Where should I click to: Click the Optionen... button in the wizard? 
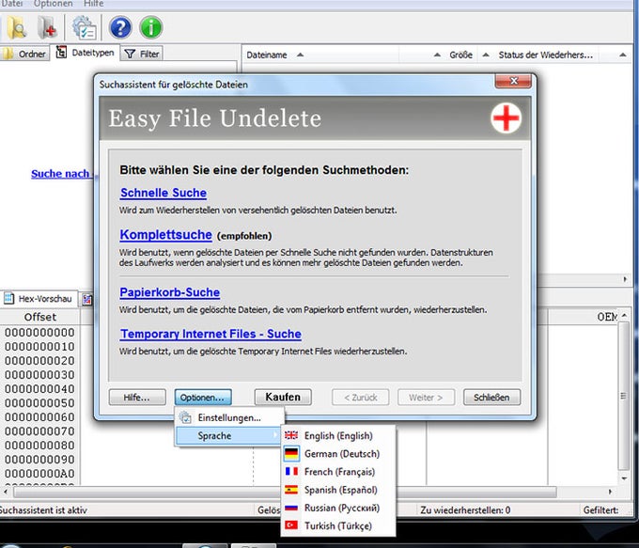(203, 398)
